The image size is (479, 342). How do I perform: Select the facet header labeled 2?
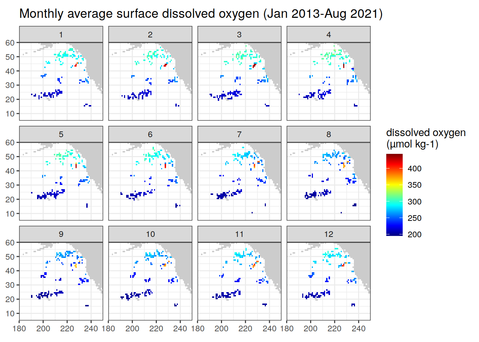tap(150, 35)
